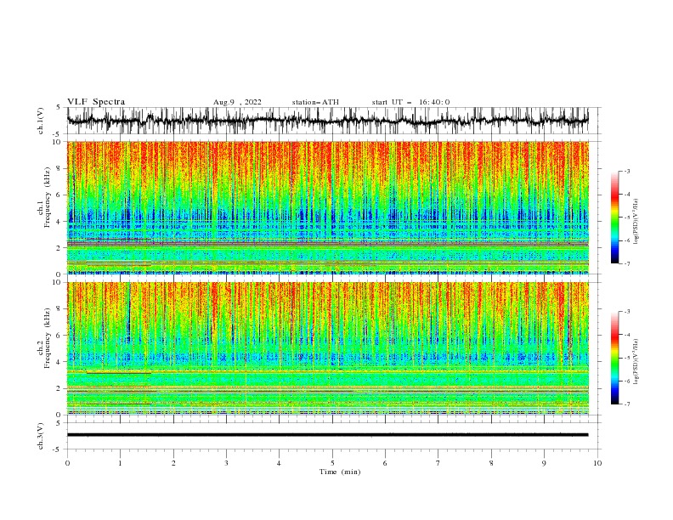Click the time-axis tick label "9"
Screen dimensions: 673x520
[x=544, y=463]
